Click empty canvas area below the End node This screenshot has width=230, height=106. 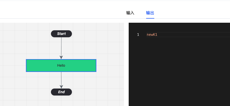(x=61, y=101)
